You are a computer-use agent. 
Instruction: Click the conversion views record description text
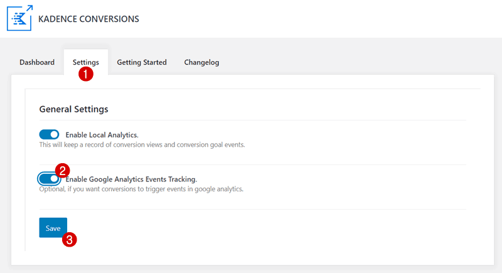pos(142,145)
